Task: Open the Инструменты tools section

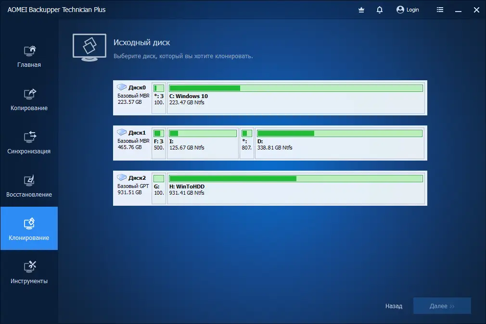Action: click(29, 273)
